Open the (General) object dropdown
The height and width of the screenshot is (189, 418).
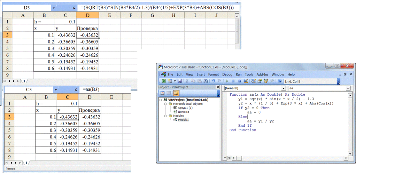click(x=283, y=88)
